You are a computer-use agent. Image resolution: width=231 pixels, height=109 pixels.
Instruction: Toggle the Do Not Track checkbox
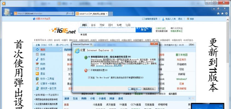[89, 77]
